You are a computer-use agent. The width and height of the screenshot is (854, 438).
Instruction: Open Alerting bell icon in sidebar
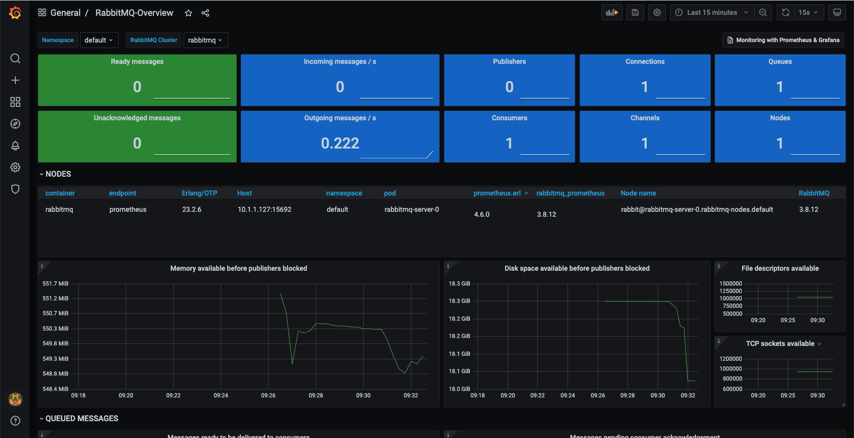(15, 146)
